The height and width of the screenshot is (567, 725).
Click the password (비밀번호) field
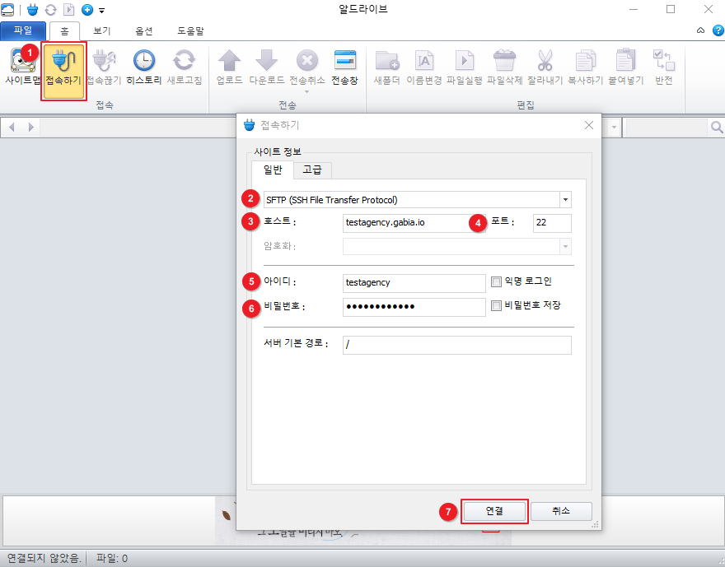414,307
